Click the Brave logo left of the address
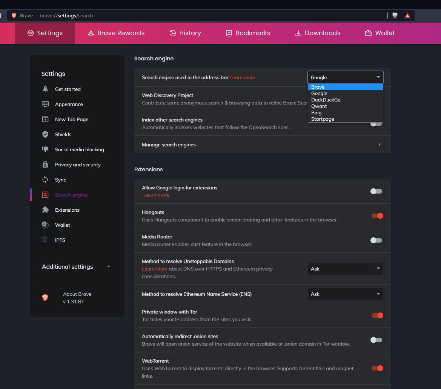This screenshot has width=441, height=389. coord(14,15)
